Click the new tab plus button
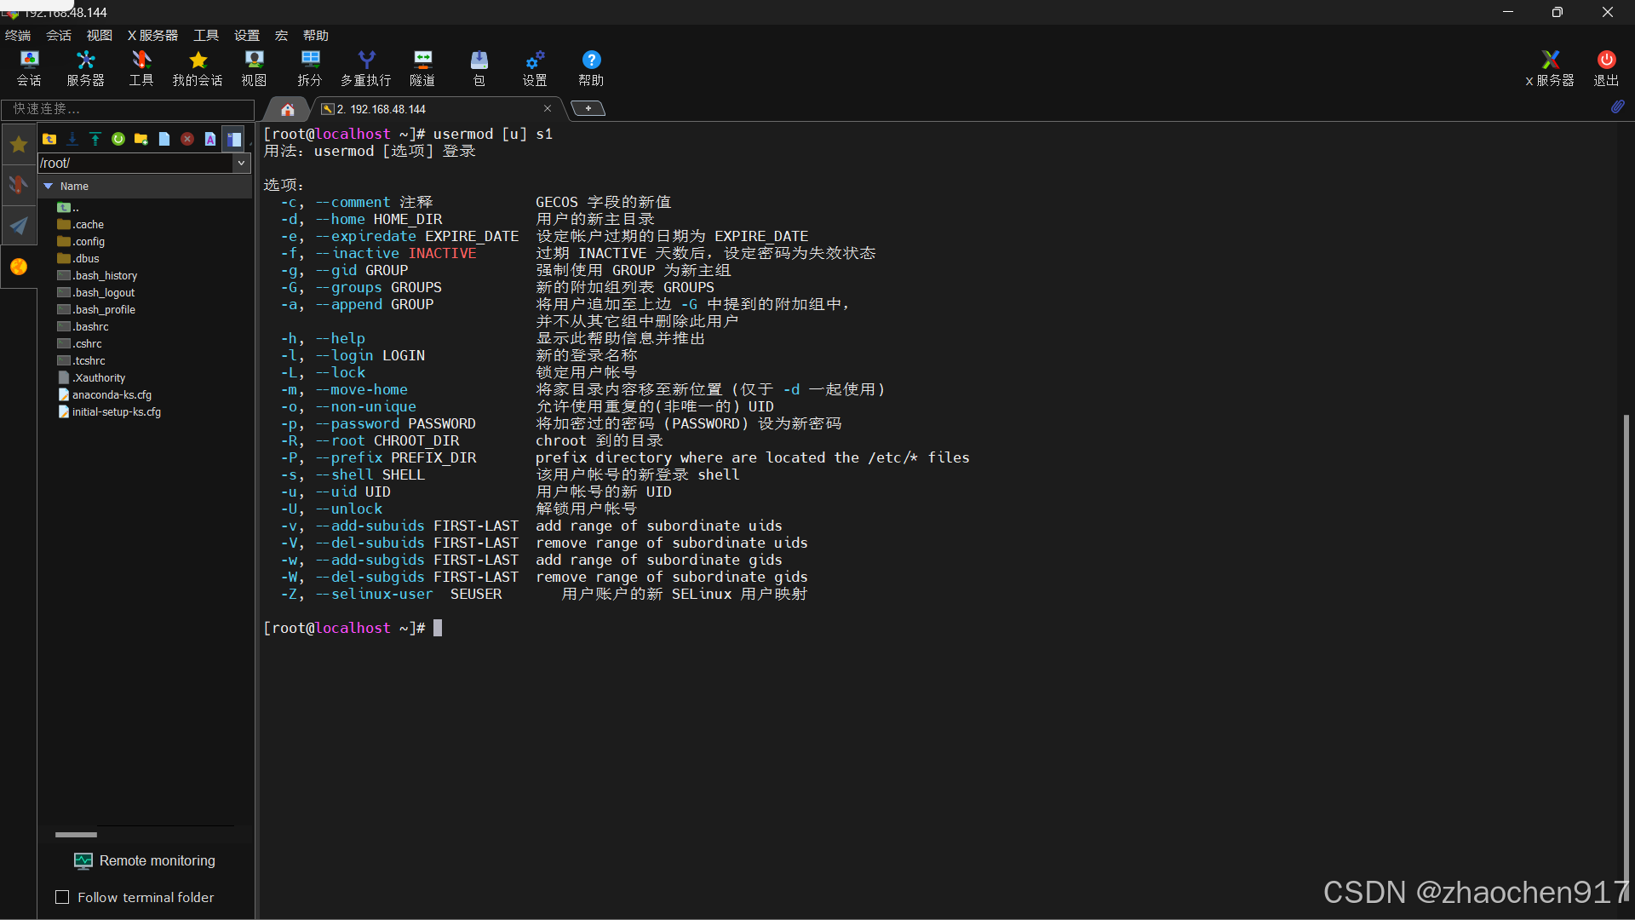Viewport: 1635px width, 920px height. pyautogui.click(x=588, y=108)
